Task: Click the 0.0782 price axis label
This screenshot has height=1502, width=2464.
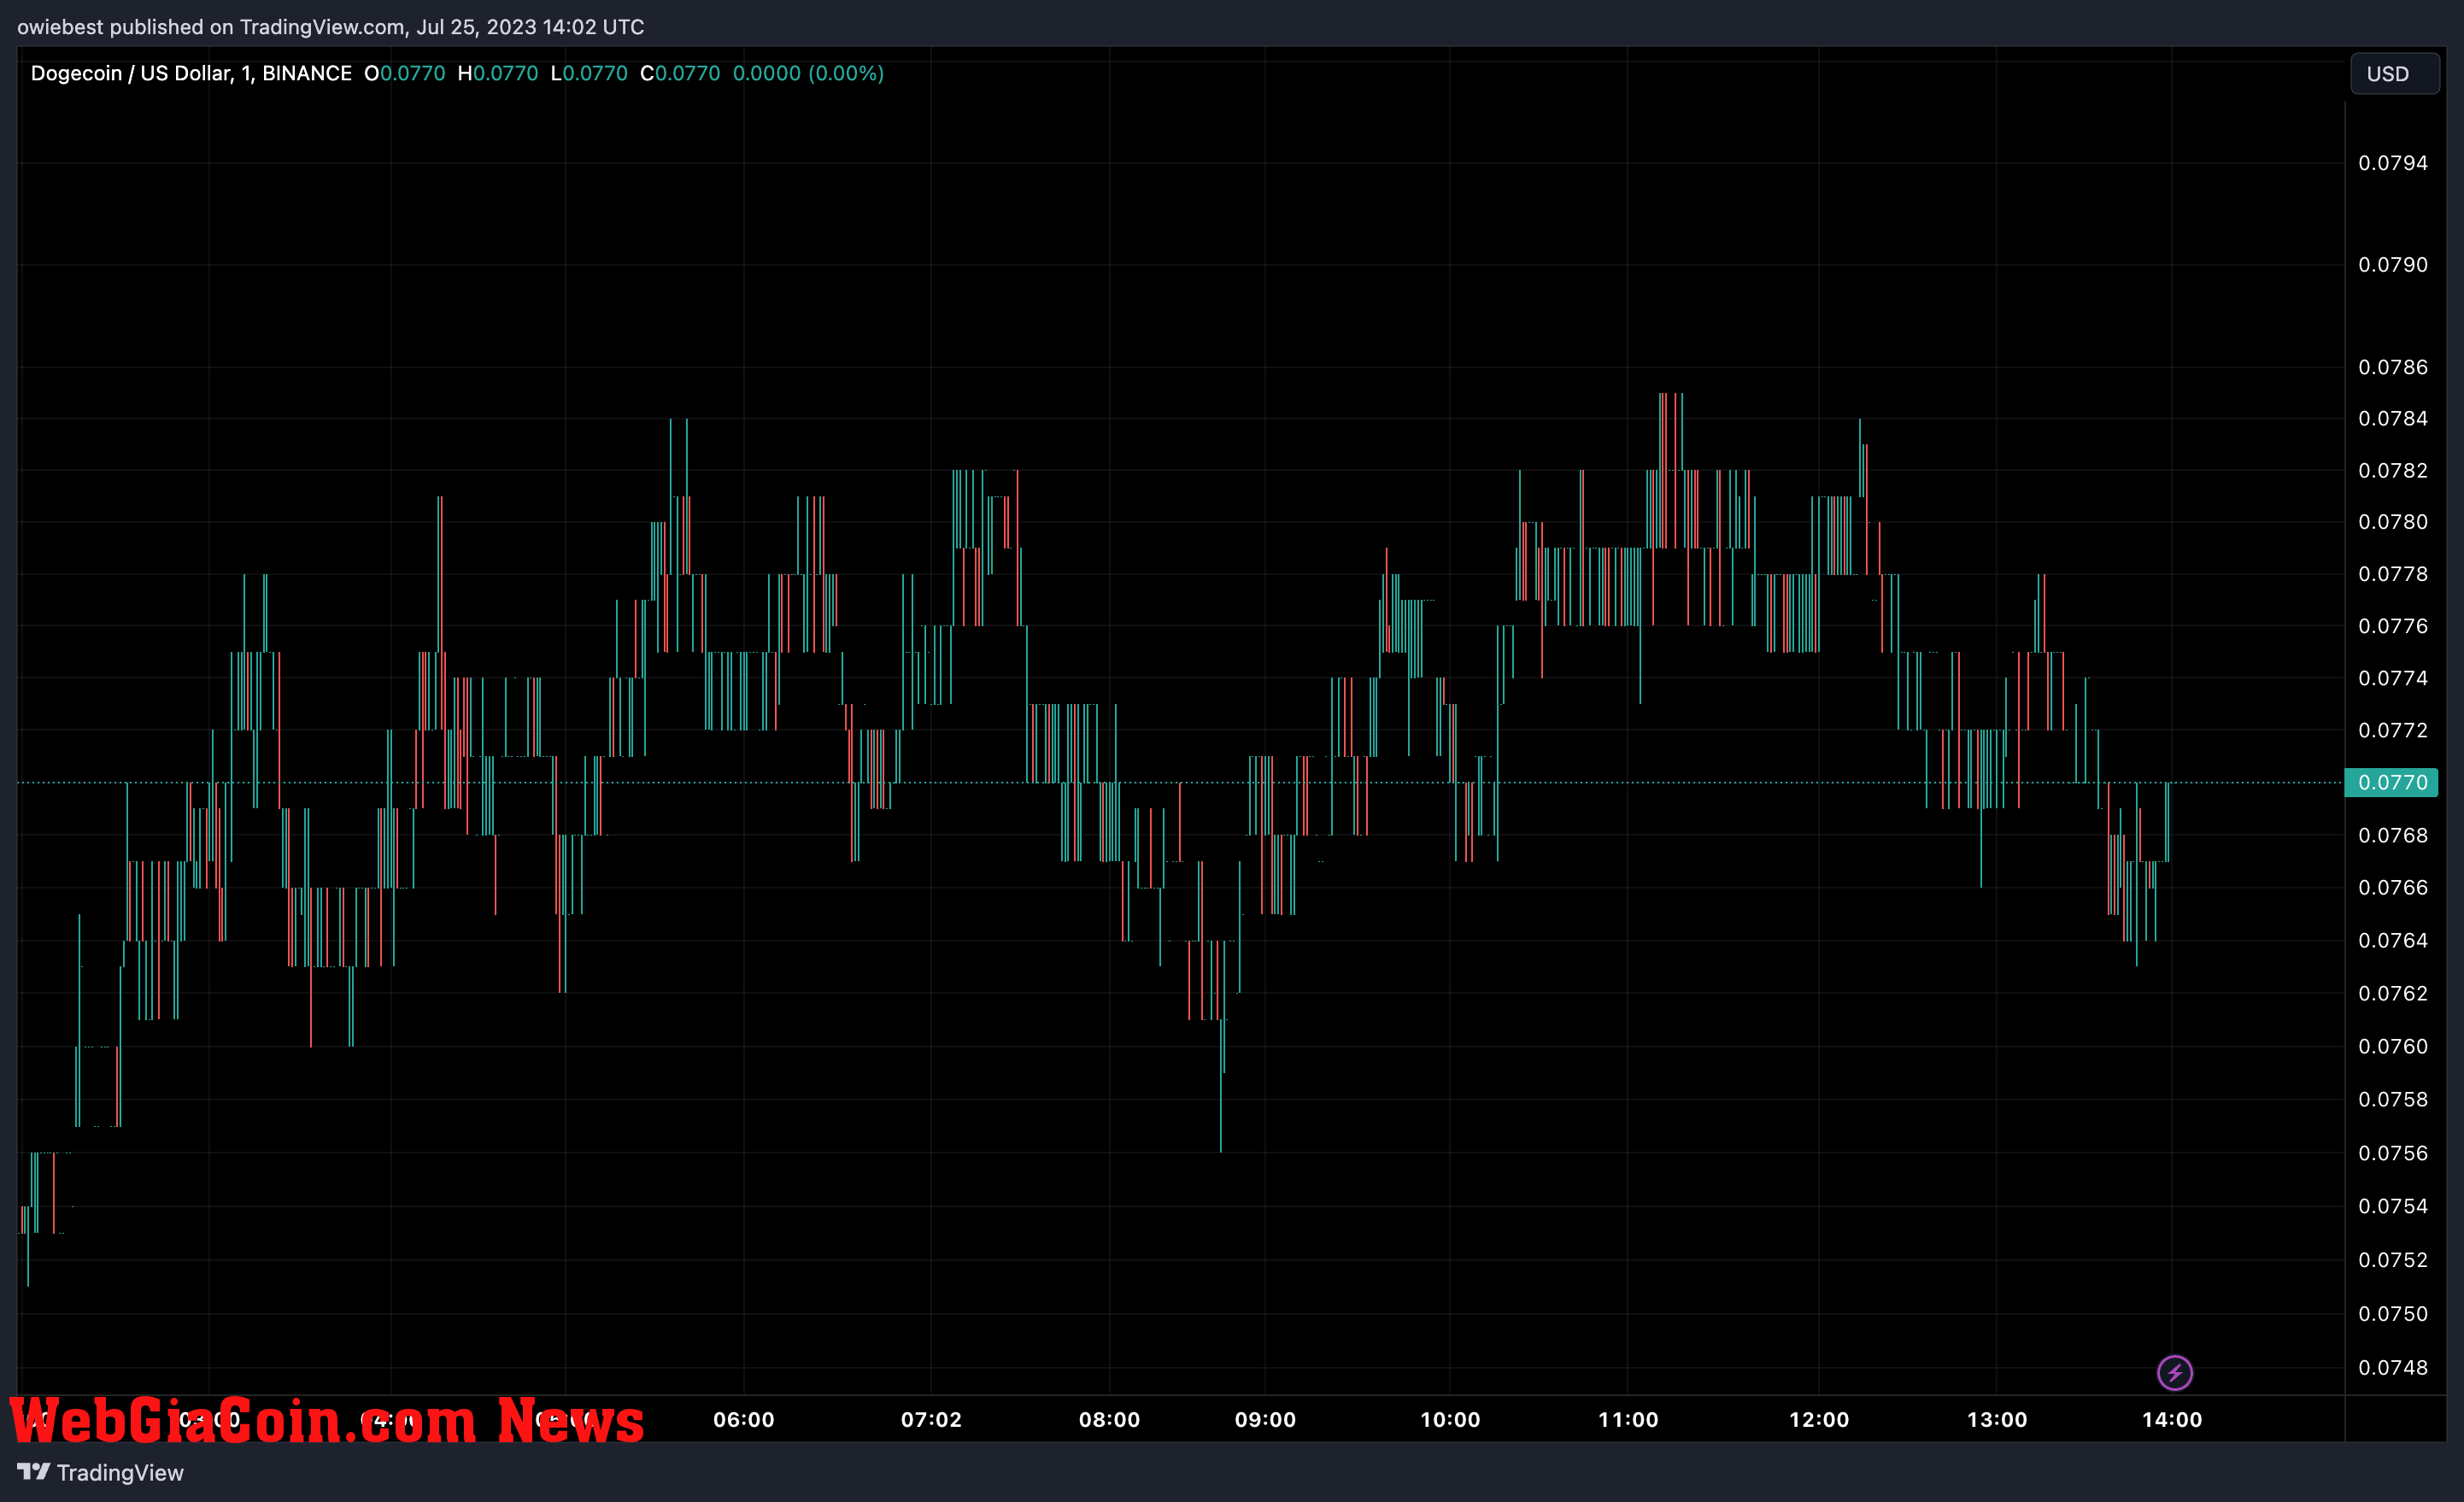Action: tap(2392, 470)
